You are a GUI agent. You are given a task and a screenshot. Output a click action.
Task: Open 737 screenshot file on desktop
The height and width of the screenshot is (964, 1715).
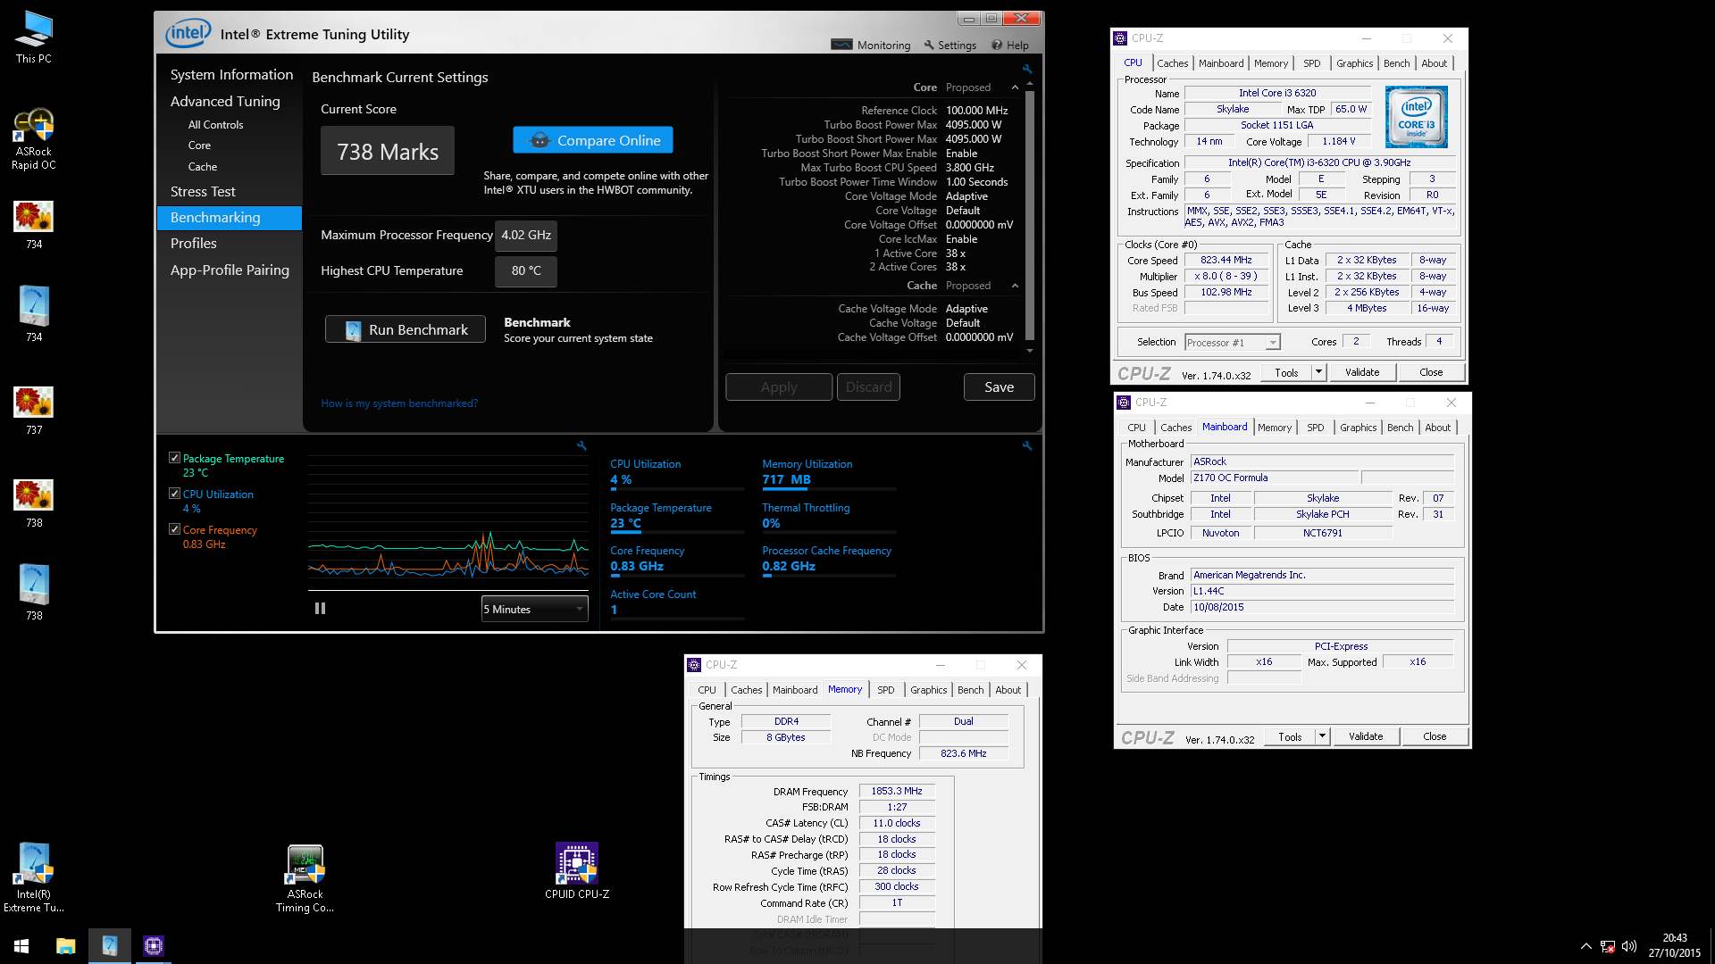coord(34,411)
